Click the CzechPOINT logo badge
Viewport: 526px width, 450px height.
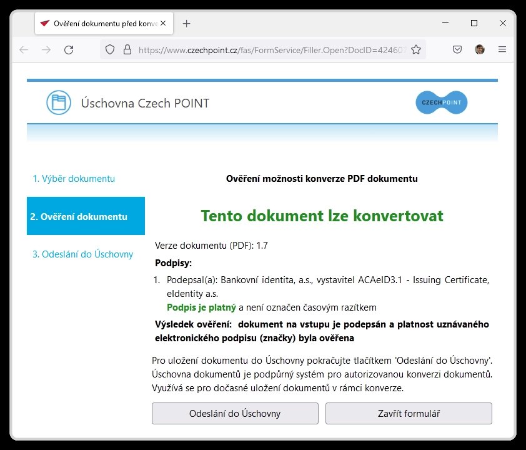pos(442,102)
